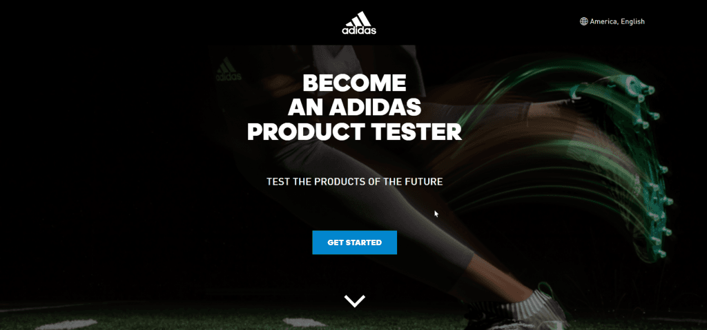Screen dimensions: 707x330
Task: Click the white field marker at bottom center
Action: (x=304, y=322)
